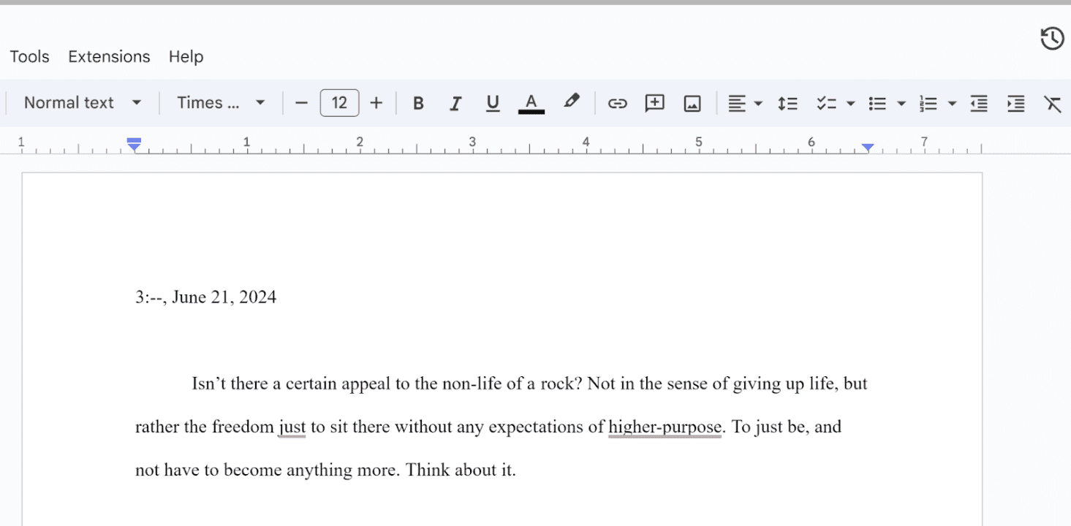Expand the alignment dropdown arrow

coord(758,104)
